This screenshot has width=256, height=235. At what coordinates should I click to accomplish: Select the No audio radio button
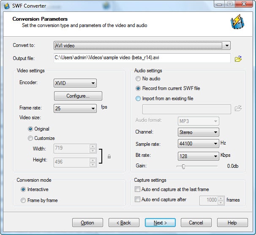coord(138,79)
